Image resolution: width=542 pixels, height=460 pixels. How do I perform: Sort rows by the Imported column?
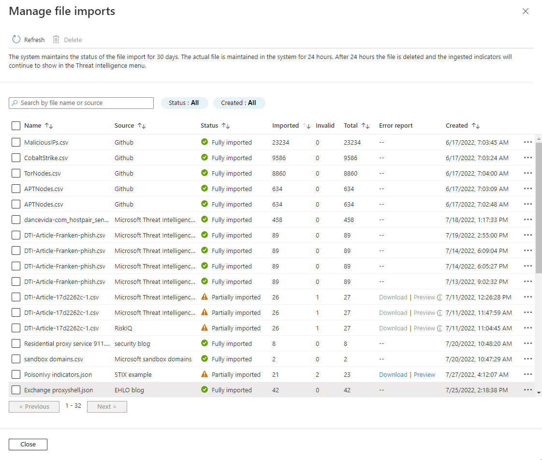(306, 125)
